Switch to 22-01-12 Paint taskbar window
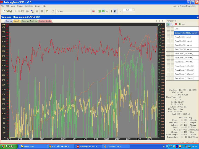Image resolution: width=199 pixels, height=149 pixels. [116, 147]
